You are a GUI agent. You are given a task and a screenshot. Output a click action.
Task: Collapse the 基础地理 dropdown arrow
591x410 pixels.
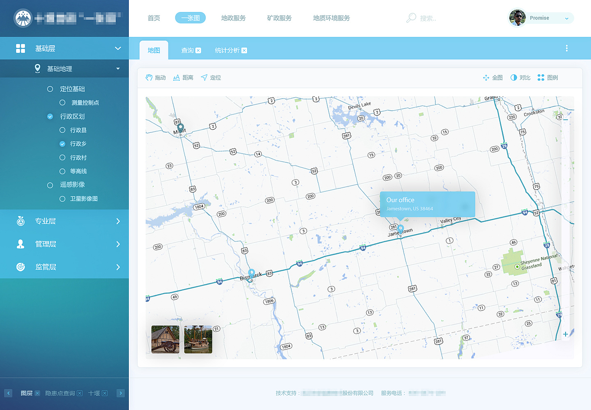(x=118, y=69)
